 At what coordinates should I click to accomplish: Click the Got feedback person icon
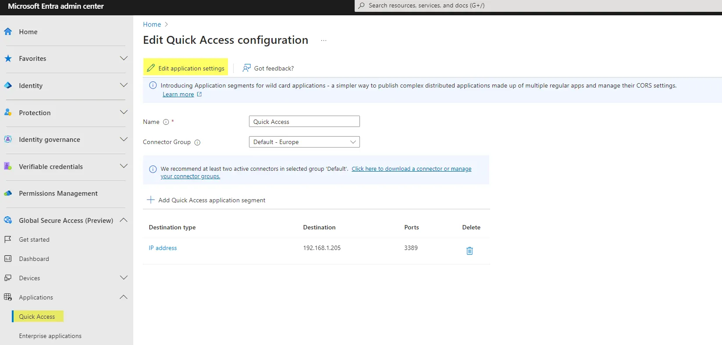[x=247, y=68]
